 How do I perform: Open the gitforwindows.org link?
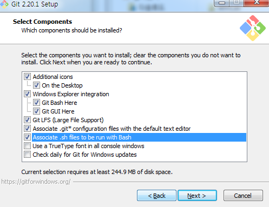pos(36,182)
